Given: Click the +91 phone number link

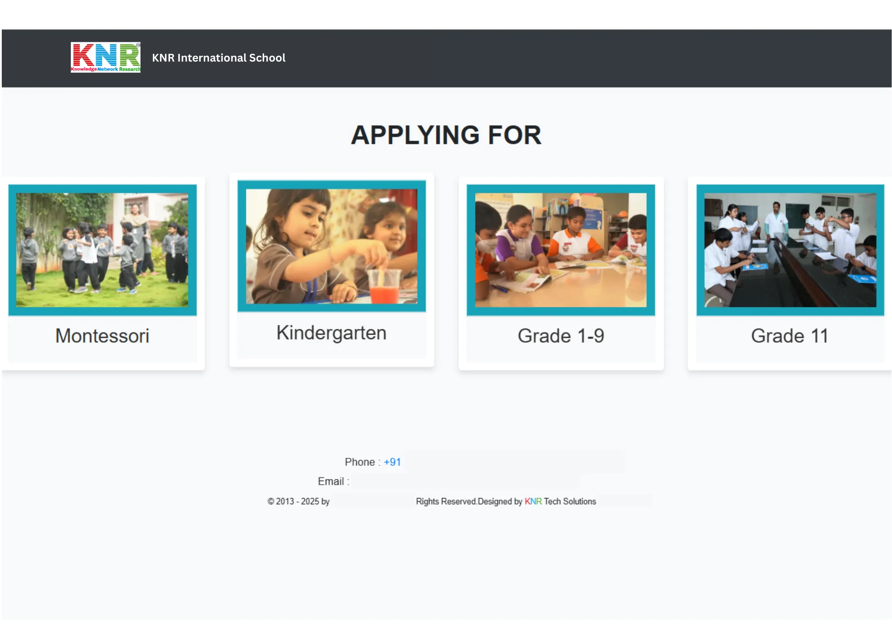Looking at the screenshot, I should click(x=392, y=462).
